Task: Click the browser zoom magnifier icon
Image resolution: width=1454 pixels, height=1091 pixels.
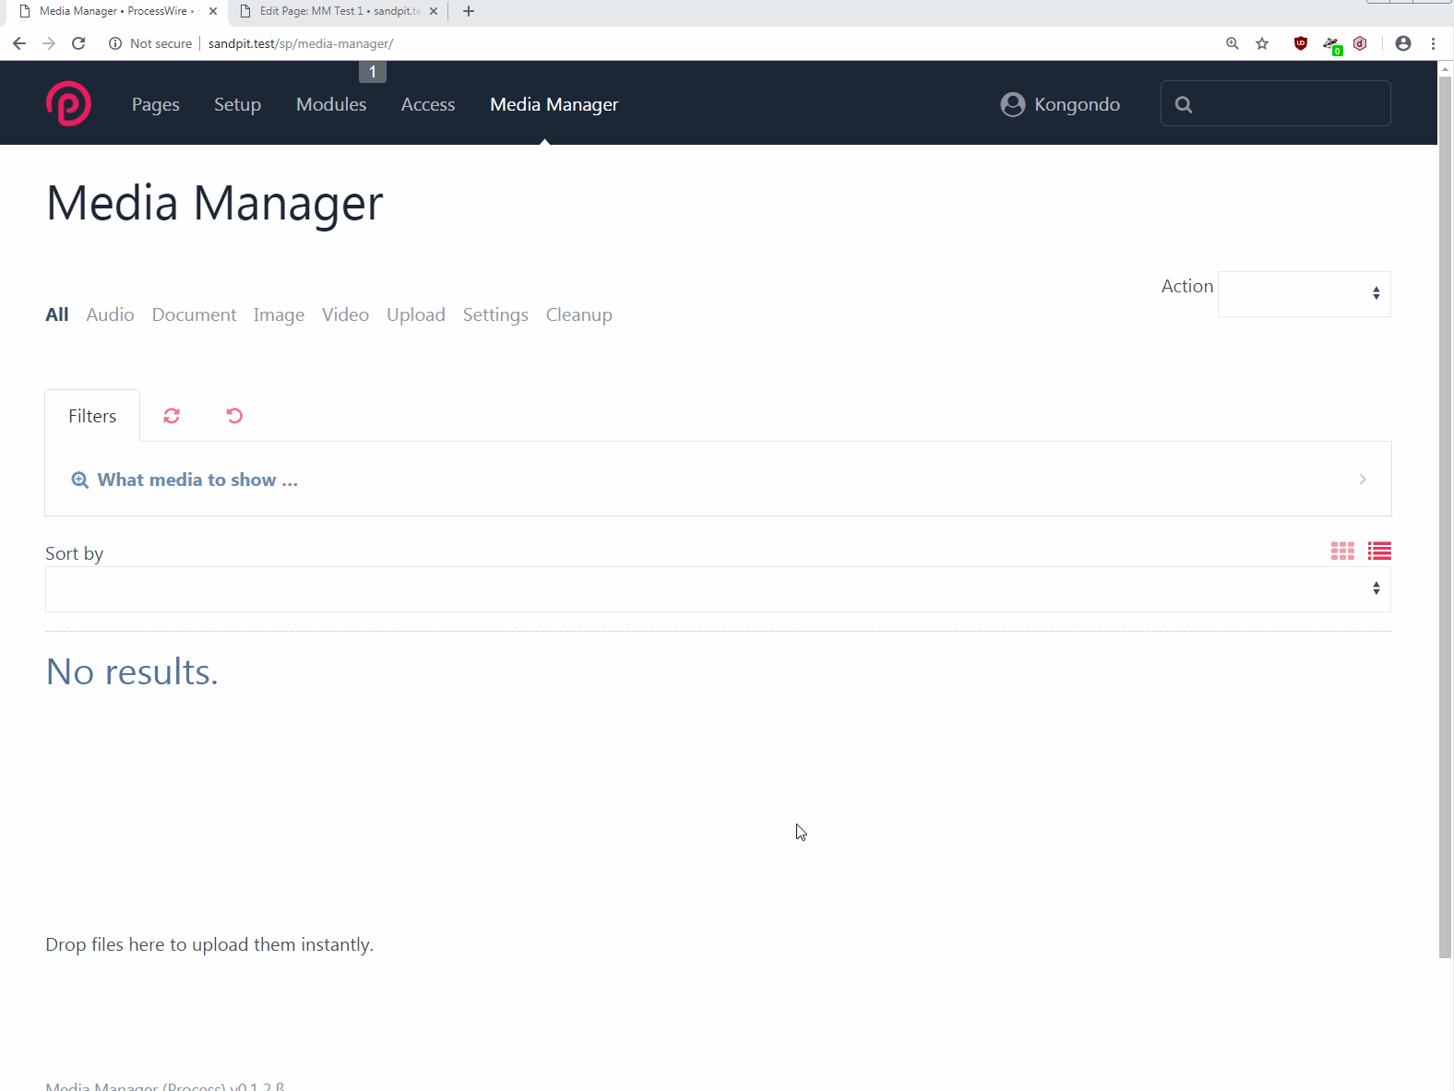Action: tap(1232, 43)
